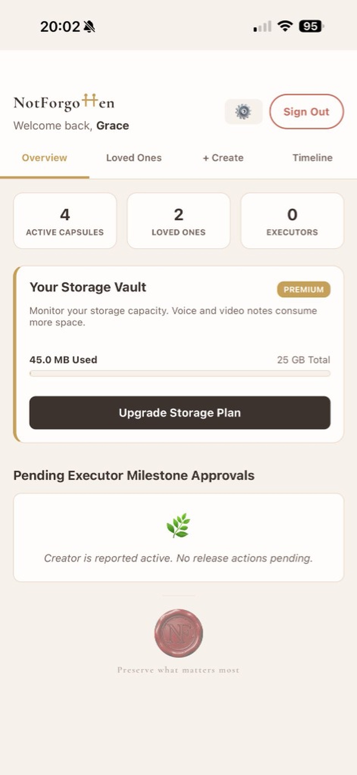Tap the PREMIUM plan badge

click(x=304, y=289)
